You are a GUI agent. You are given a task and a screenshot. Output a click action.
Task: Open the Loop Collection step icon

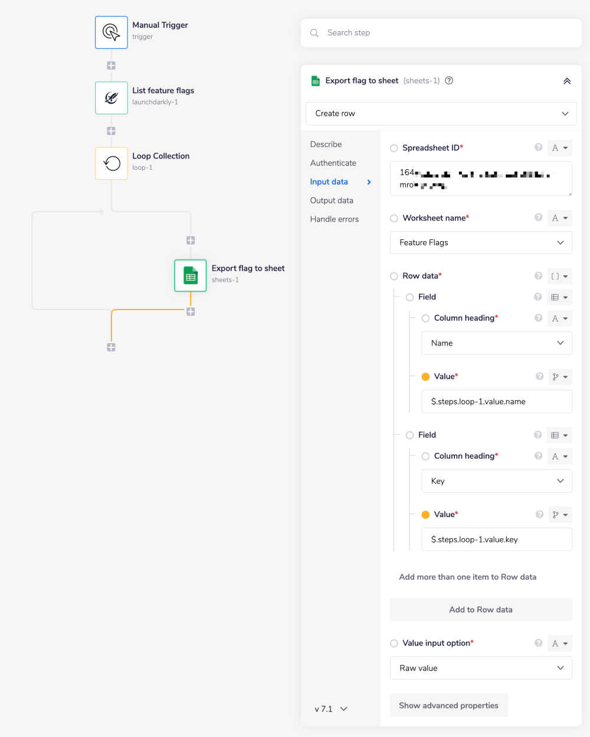click(x=112, y=163)
